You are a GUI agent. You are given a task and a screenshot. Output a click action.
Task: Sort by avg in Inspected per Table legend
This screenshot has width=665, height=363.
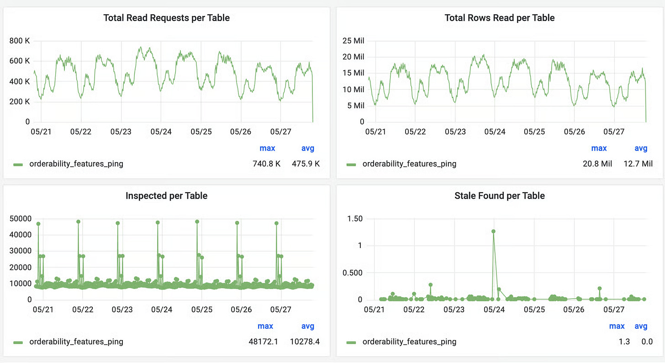(x=308, y=326)
